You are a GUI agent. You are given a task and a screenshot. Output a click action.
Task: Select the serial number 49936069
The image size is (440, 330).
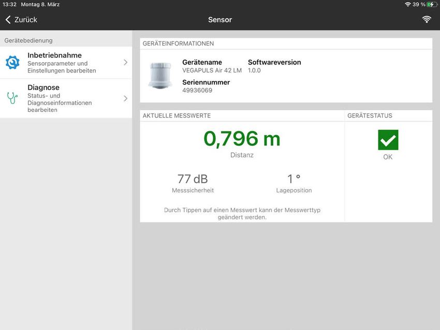click(x=197, y=91)
